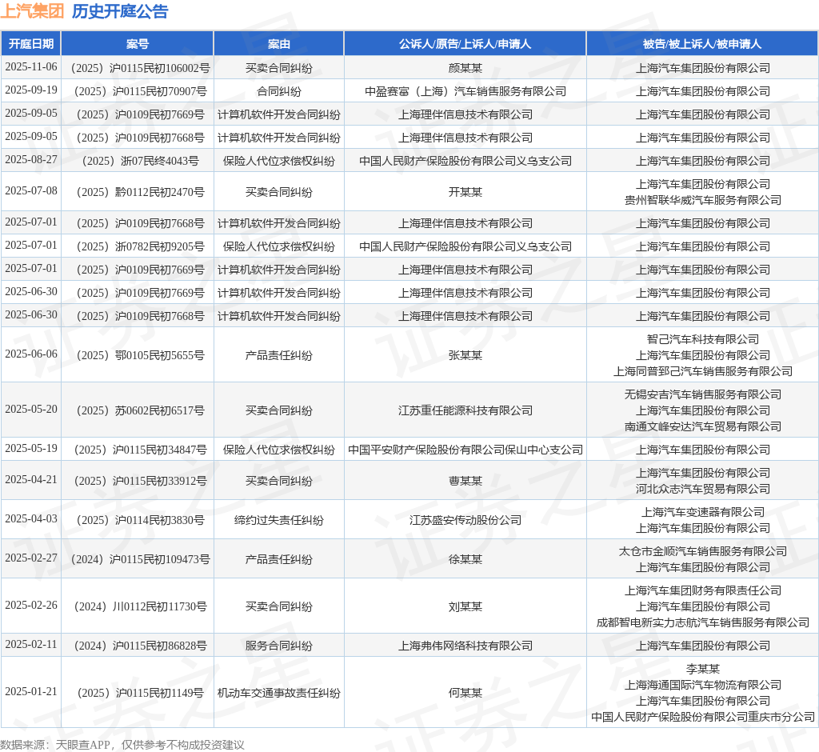Viewport: 819px width, 752px height.
Task: Select the date 2025-11-06
Action: pyautogui.click(x=31, y=67)
